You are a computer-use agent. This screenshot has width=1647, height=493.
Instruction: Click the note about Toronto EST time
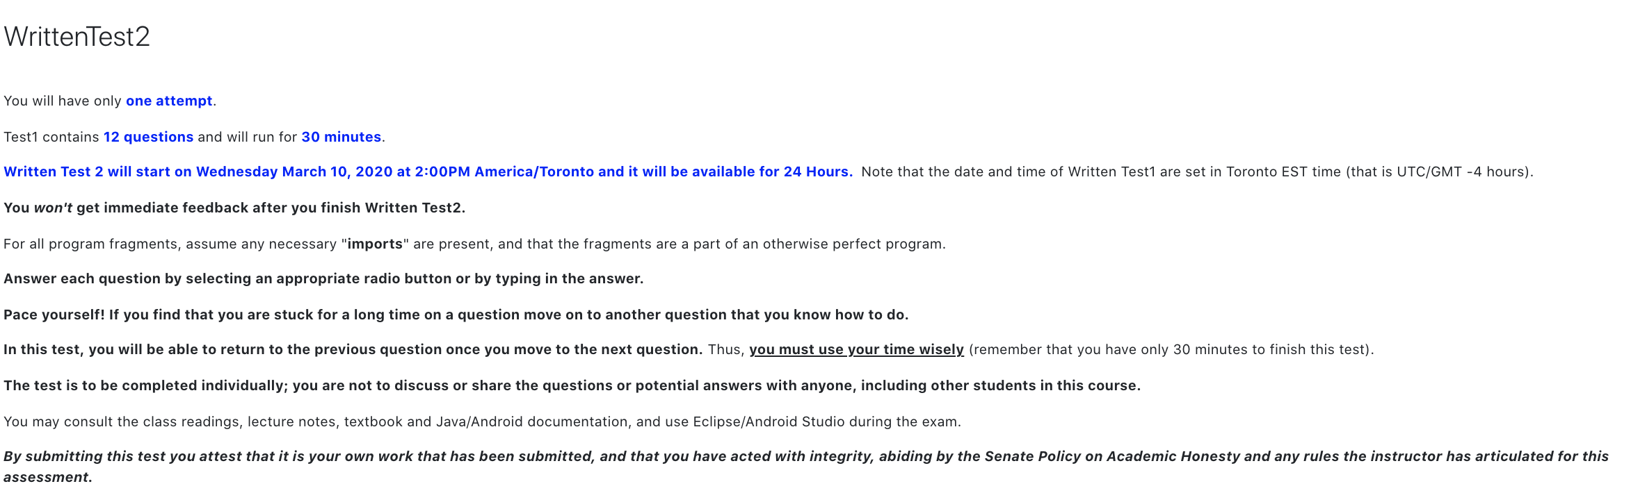pos(1196,172)
